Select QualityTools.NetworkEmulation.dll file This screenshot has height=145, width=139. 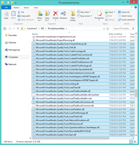(x=83, y=120)
